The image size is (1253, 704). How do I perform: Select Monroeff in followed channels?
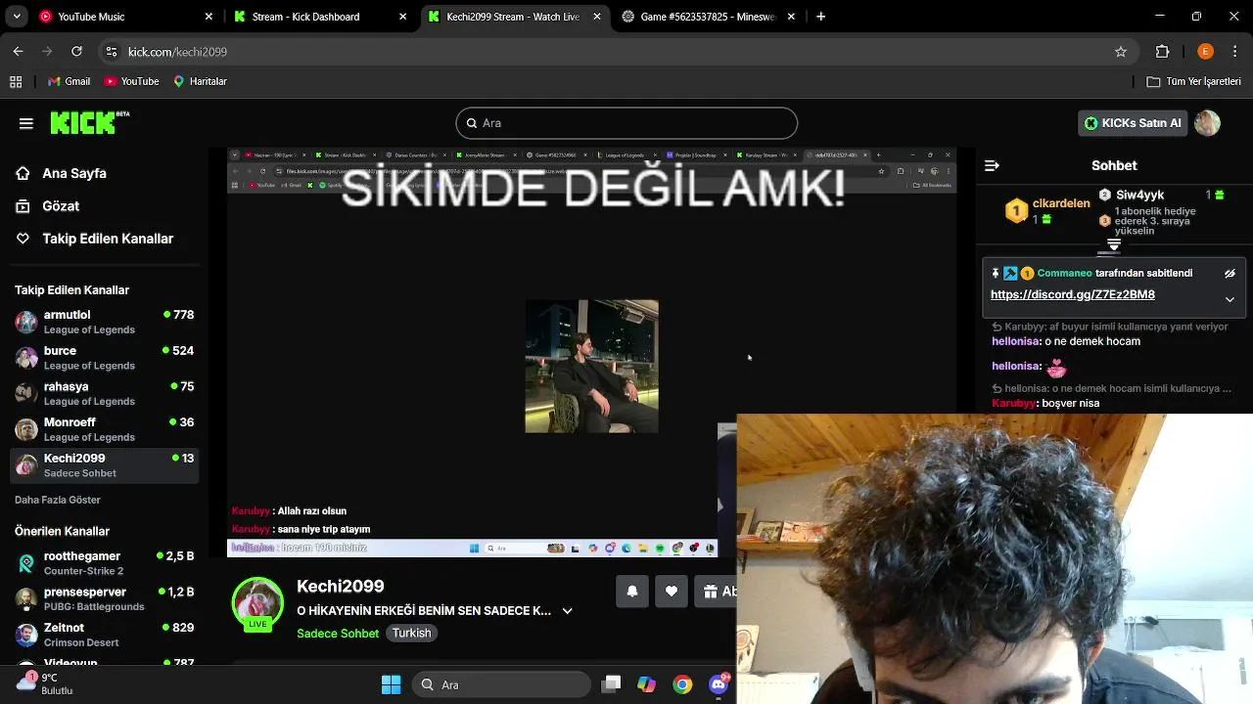pos(105,429)
